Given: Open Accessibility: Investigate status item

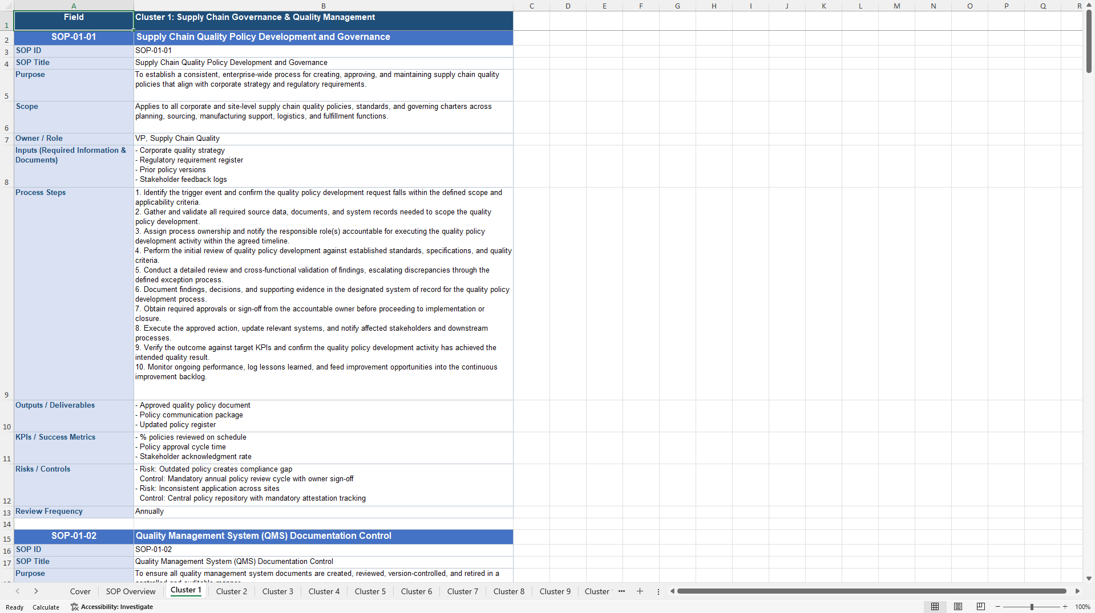Looking at the screenshot, I should click(112, 607).
